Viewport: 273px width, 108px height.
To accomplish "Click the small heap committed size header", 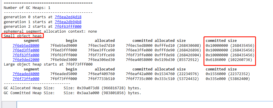I will point(221,41).
